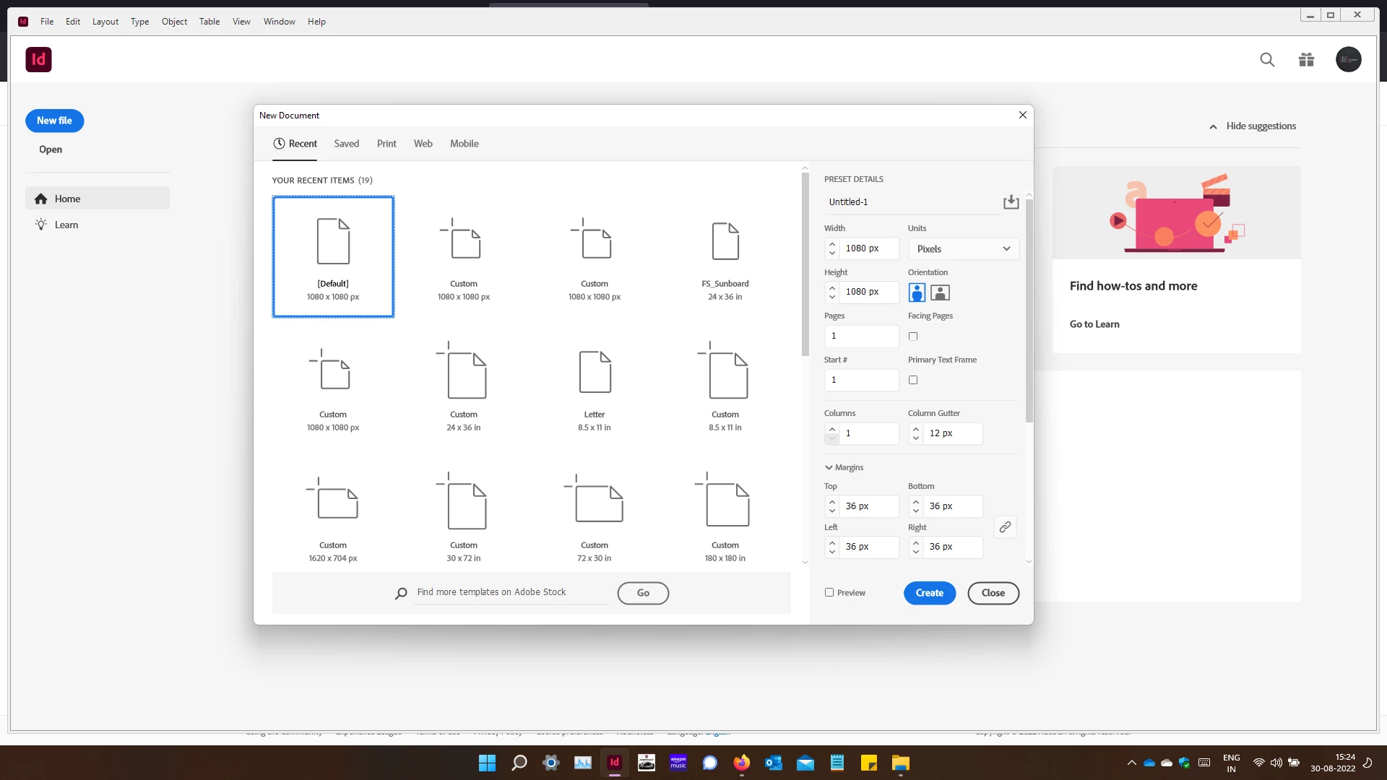The image size is (1387, 780).
Task: Collapse the Margins section
Action: click(829, 467)
